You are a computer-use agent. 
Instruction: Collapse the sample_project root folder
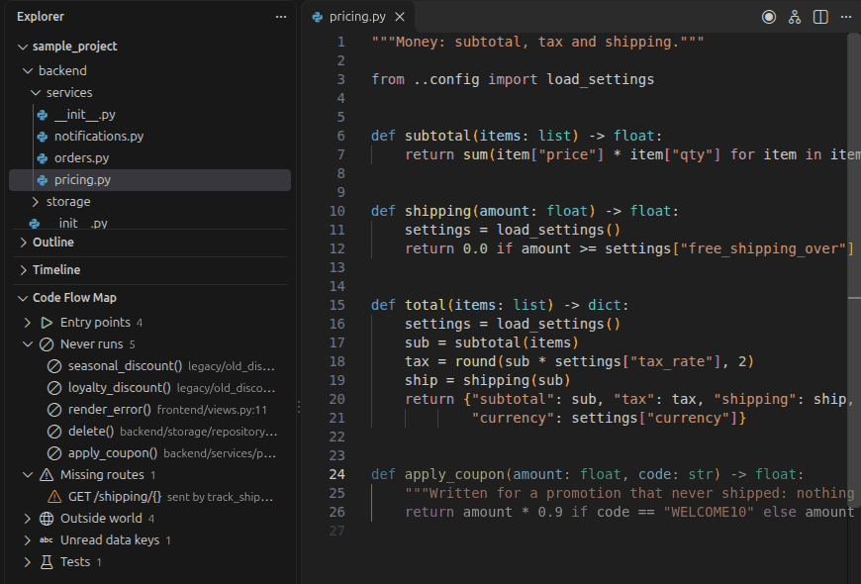tap(23, 47)
